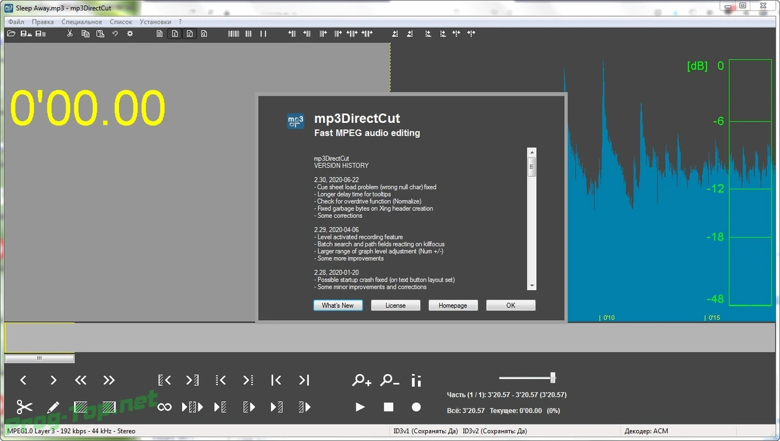This screenshot has height=441, width=780.
Task: Click the version history scrollbar down arrow
Action: tap(532, 286)
